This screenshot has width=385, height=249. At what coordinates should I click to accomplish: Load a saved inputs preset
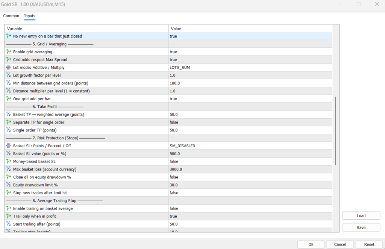click(x=361, y=216)
